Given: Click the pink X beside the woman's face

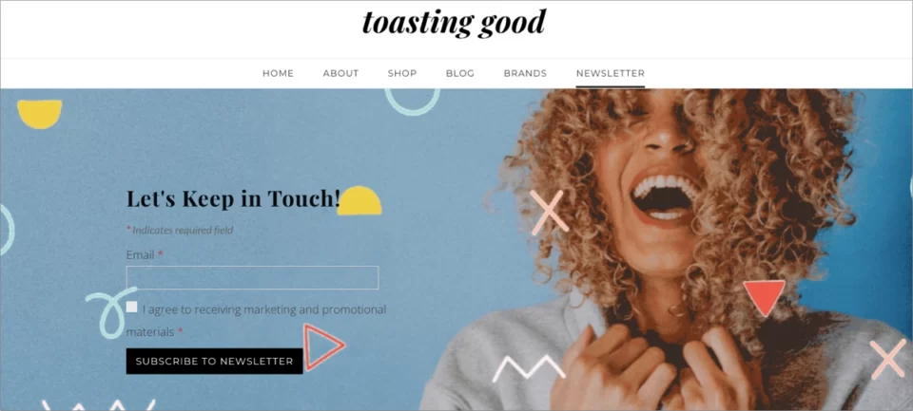Looking at the screenshot, I should 549,213.
